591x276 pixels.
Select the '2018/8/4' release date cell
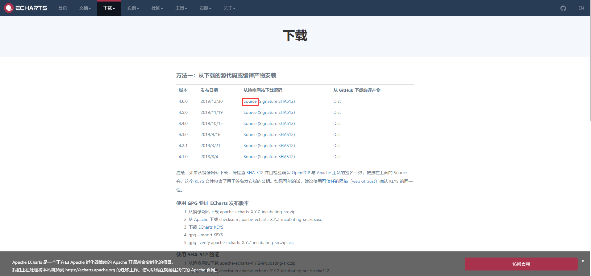209,157
